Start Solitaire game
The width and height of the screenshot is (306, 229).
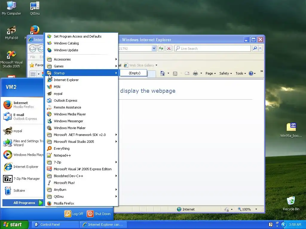pos(23,191)
